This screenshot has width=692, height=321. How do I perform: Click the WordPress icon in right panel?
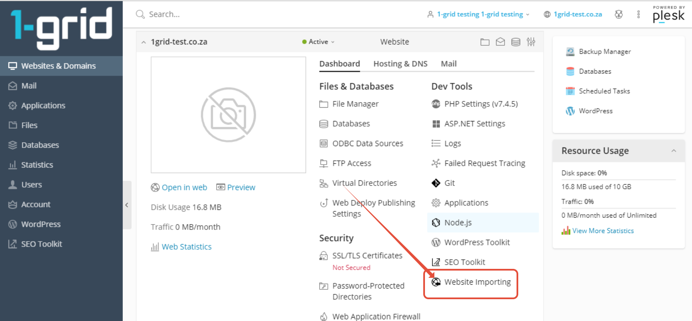(x=570, y=111)
